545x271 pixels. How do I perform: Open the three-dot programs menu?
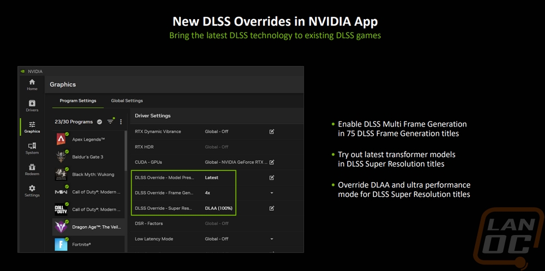(121, 122)
